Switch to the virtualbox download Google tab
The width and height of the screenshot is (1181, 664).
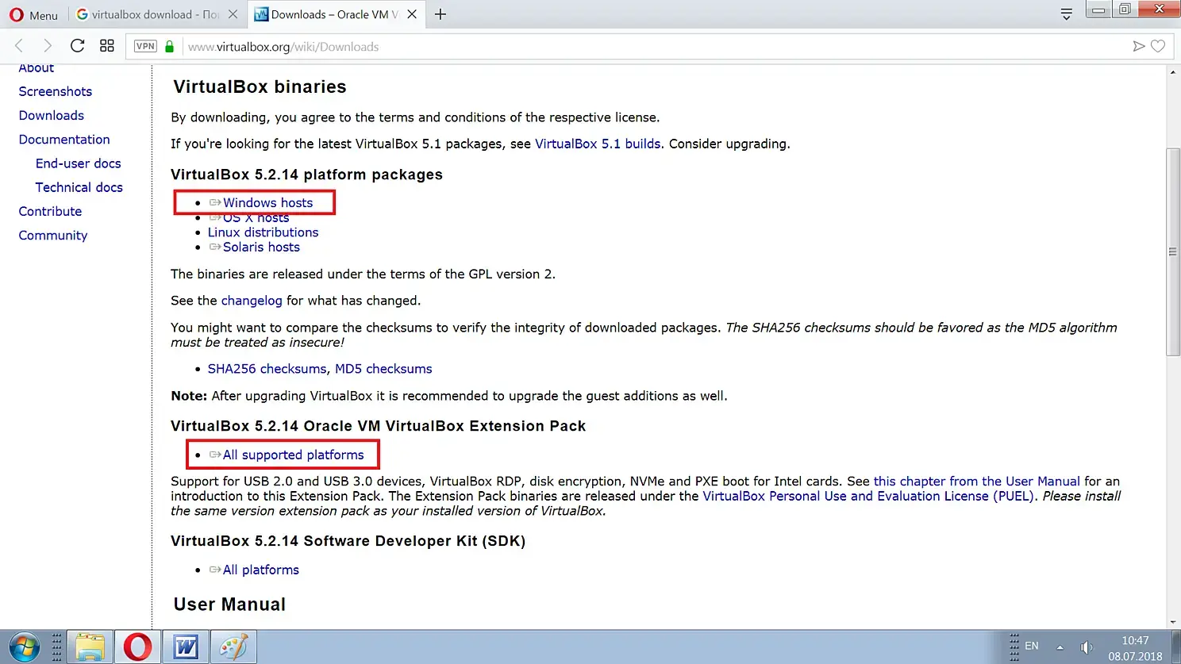(x=147, y=14)
